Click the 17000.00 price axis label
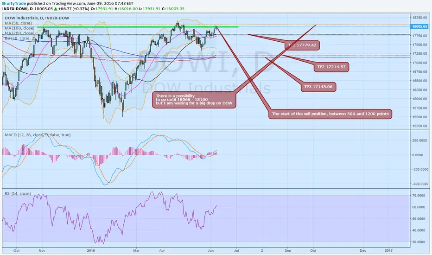This screenshot has width=432, height=255. coord(419,63)
